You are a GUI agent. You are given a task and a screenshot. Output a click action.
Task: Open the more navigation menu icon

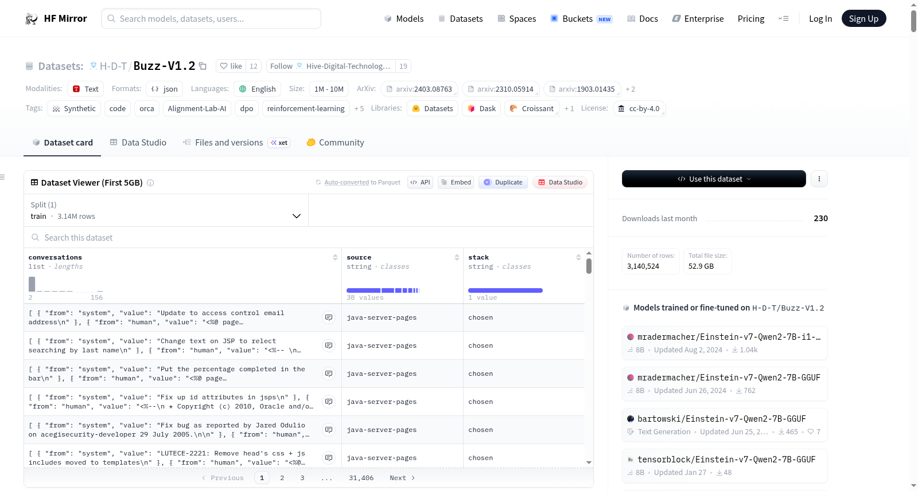tap(783, 18)
